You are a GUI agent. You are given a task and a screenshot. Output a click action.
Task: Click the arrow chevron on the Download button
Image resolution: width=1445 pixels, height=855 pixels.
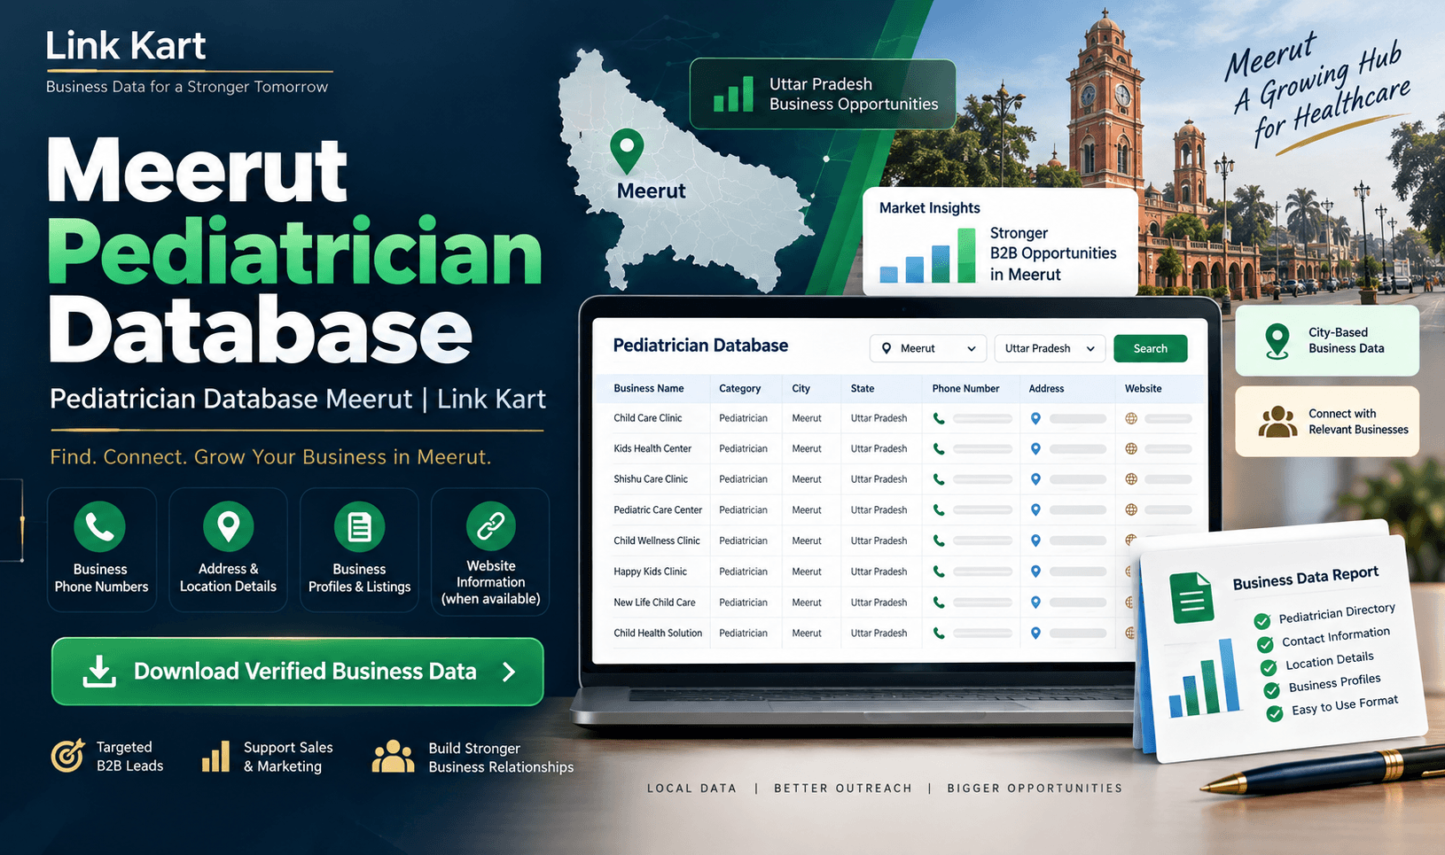(509, 672)
